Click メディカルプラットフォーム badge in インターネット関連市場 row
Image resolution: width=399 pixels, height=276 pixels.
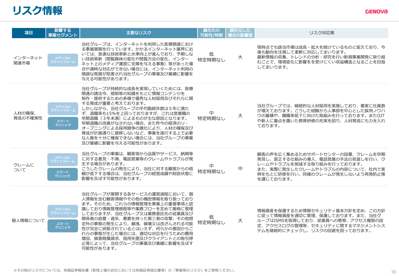63,60
